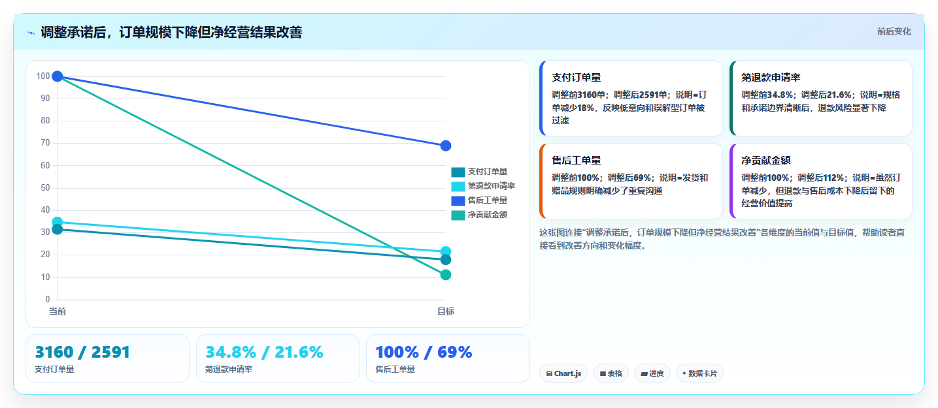Viewport: 938px width, 408px height.
Task: Toggle the 第退款申请率 legend color swatch
Action: pos(458,186)
